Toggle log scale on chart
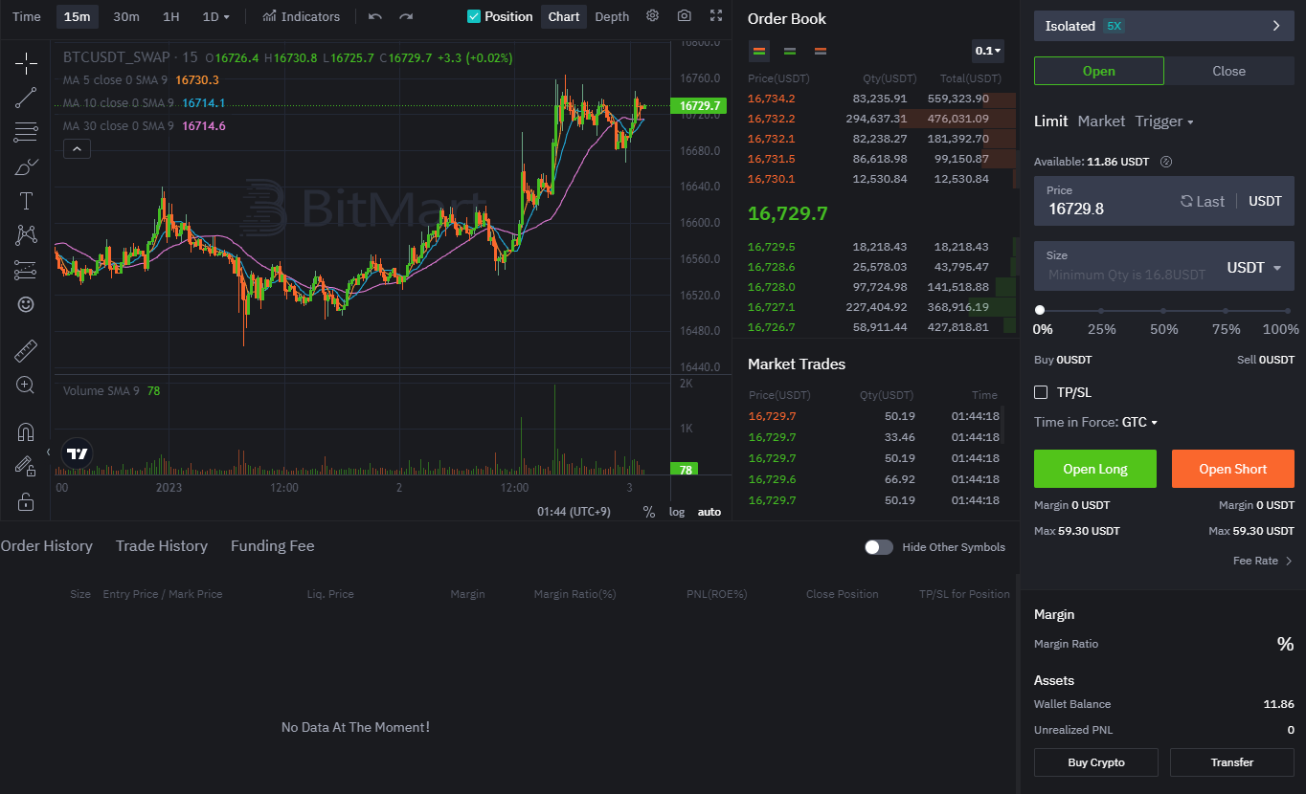 tap(677, 512)
